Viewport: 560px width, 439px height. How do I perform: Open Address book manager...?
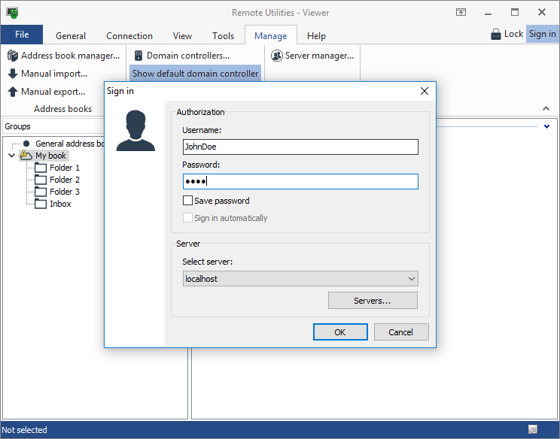pos(70,56)
